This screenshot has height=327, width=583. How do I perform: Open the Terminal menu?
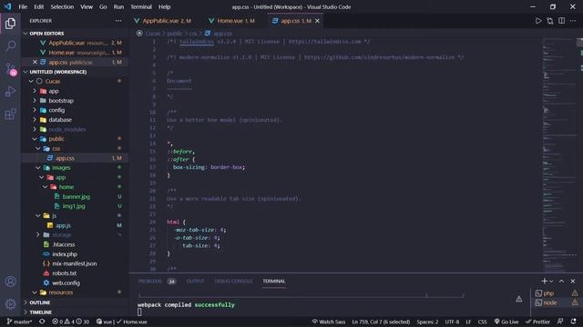click(x=141, y=6)
